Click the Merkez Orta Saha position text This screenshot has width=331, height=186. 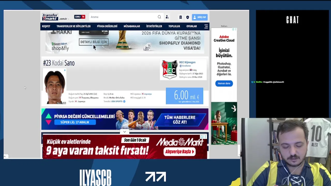117,98
